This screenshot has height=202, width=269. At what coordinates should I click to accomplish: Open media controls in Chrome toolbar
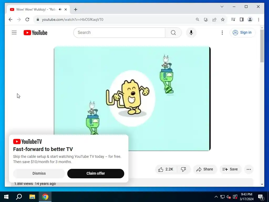click(x=233, y=19)
